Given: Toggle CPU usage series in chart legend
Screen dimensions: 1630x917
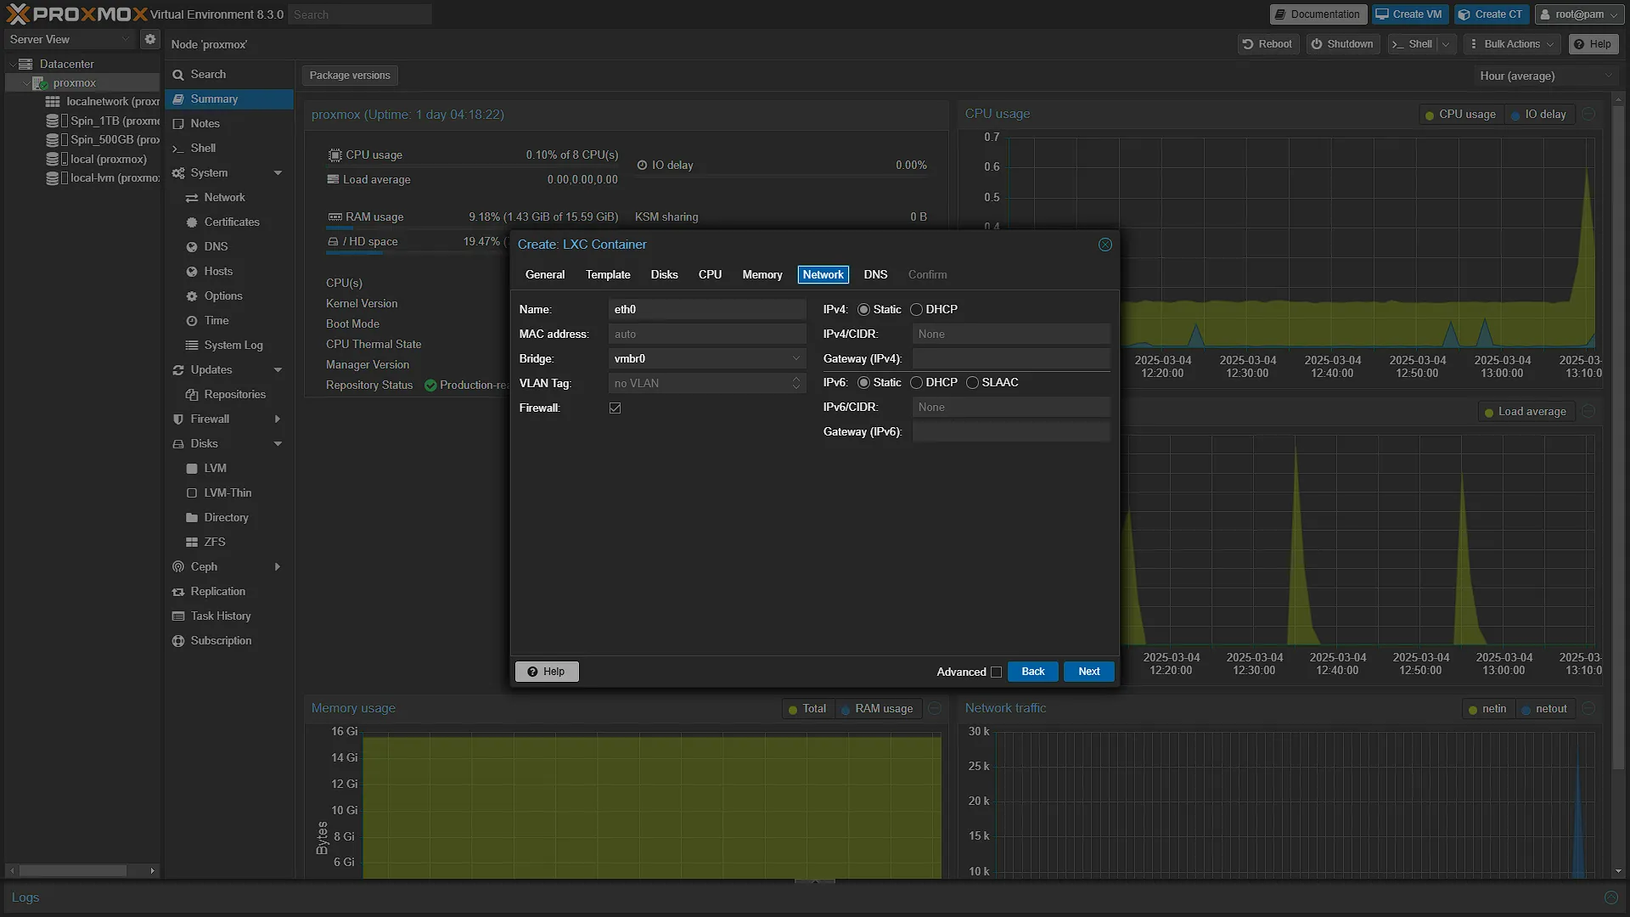Looking at the screenshot, I should click(1460, 115).
